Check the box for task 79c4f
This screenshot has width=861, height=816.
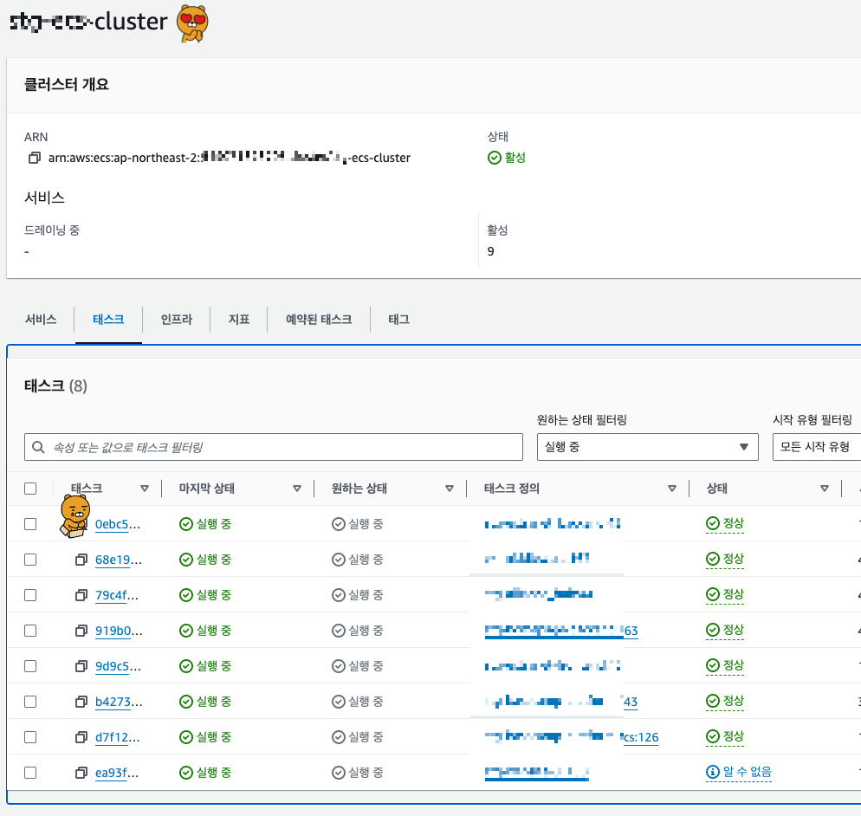[x=30, y=595]
